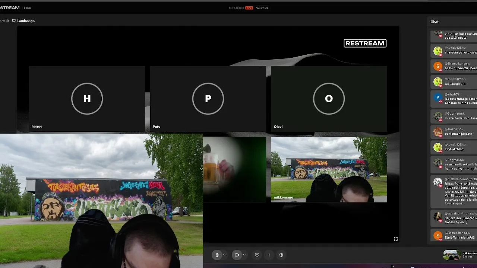Click @tondo123hu's avatar beside 'ei avecin'
Viewport: 477px width, 268px height.
coord(438,51)
